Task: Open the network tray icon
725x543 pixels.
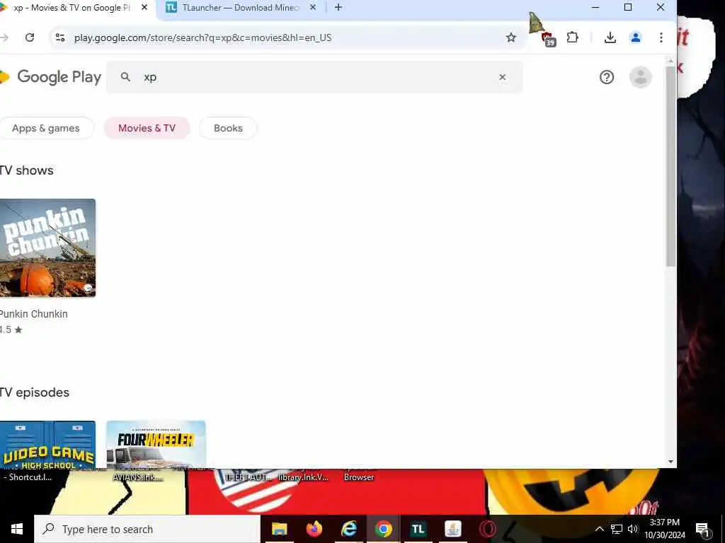Action: (x=617, y=529)
